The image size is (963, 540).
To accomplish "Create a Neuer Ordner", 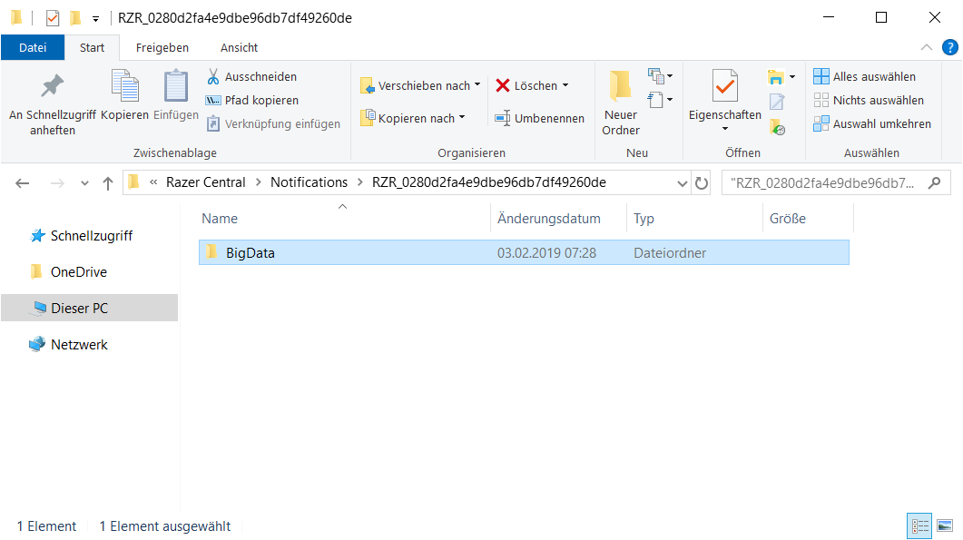I will click(620, 103).
